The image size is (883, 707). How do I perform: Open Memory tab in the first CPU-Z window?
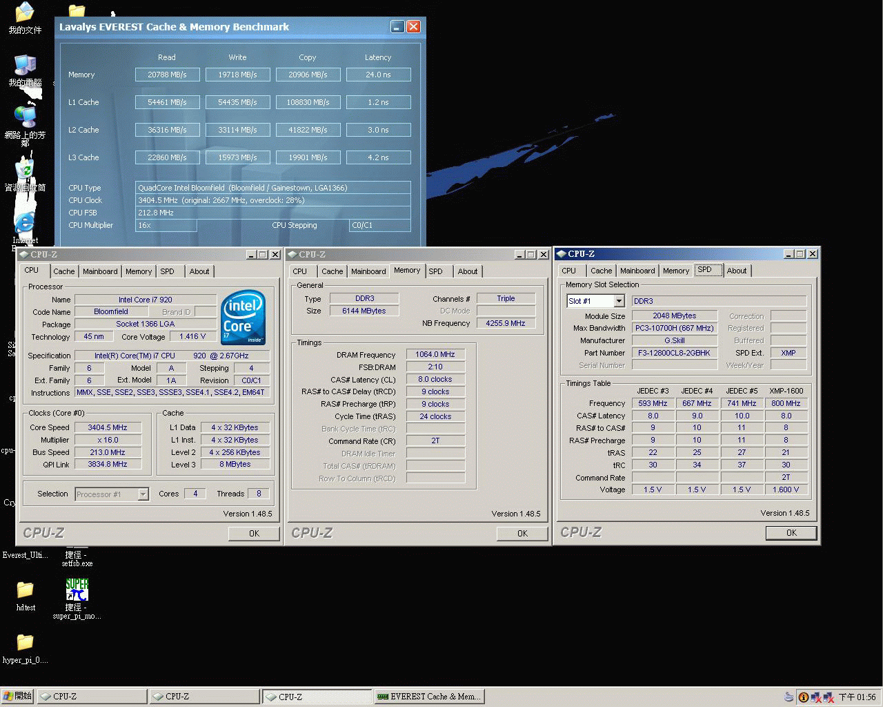click(139, 271)
